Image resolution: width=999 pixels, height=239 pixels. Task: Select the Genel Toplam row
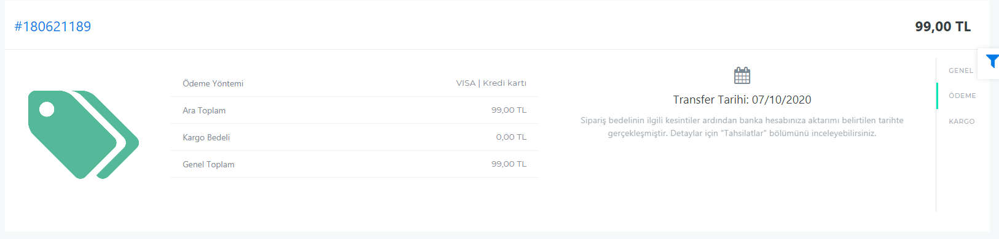354,164
